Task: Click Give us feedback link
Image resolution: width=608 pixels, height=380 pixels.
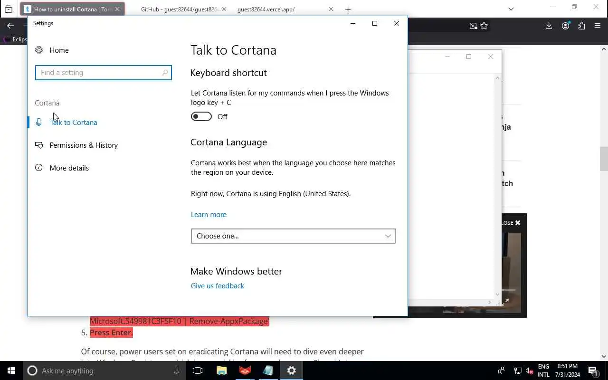Action: (x=218, y=285)
